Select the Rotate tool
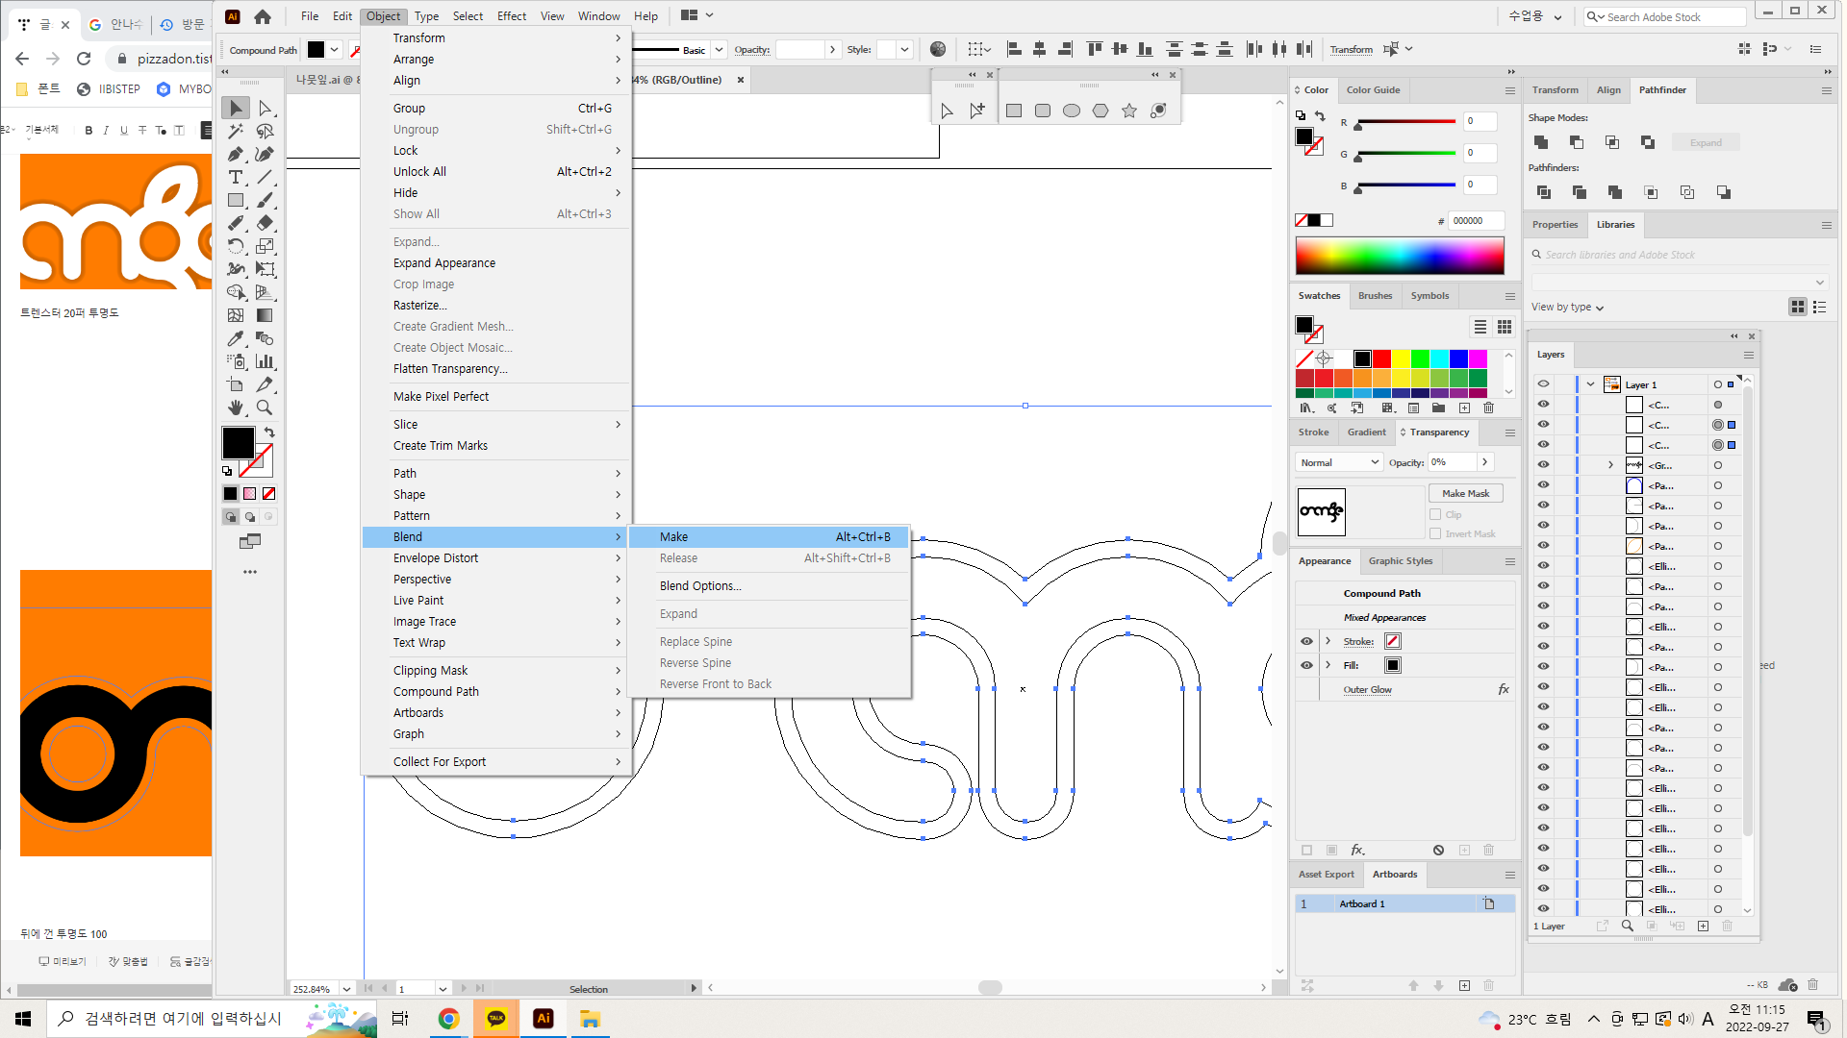 coord(236,247)
